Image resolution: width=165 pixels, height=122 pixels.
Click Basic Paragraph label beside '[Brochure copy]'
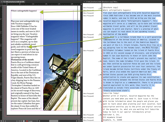click(x=88, y=8)
